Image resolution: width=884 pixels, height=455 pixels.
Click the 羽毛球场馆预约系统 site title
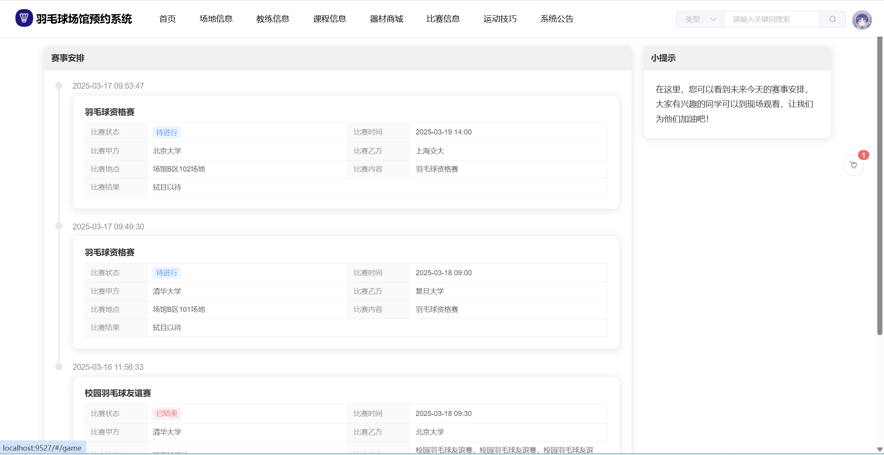84,19
